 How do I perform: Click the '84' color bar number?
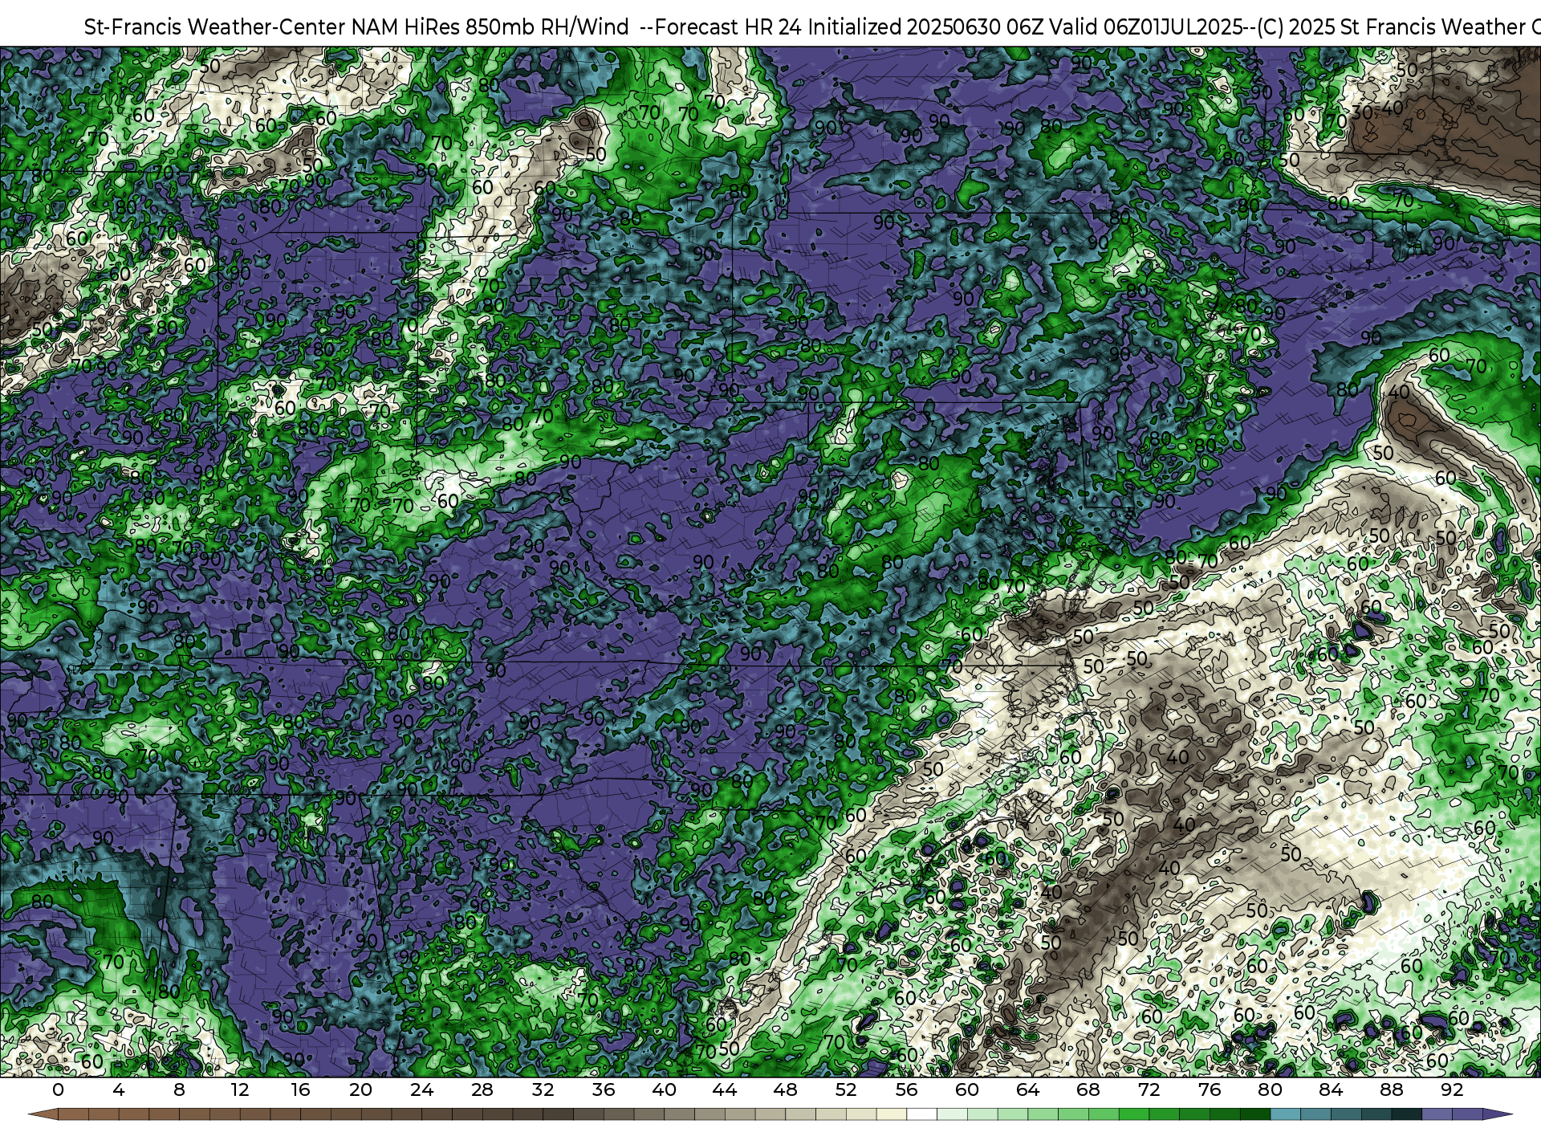1331,1090
